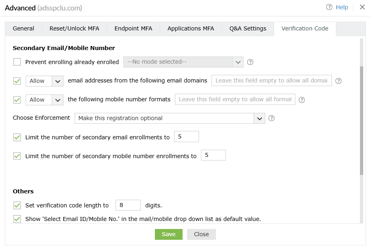This screenshot has height=249, width=370.
Task: Open Allow dropdown for email domains
Action: 44,81
